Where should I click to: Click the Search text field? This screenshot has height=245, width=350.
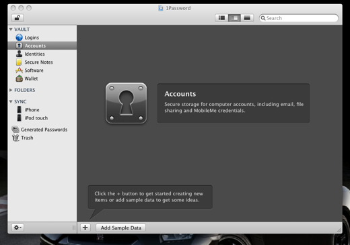point(299,18)
